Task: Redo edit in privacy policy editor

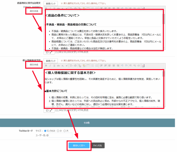Action: coord(126,66)
